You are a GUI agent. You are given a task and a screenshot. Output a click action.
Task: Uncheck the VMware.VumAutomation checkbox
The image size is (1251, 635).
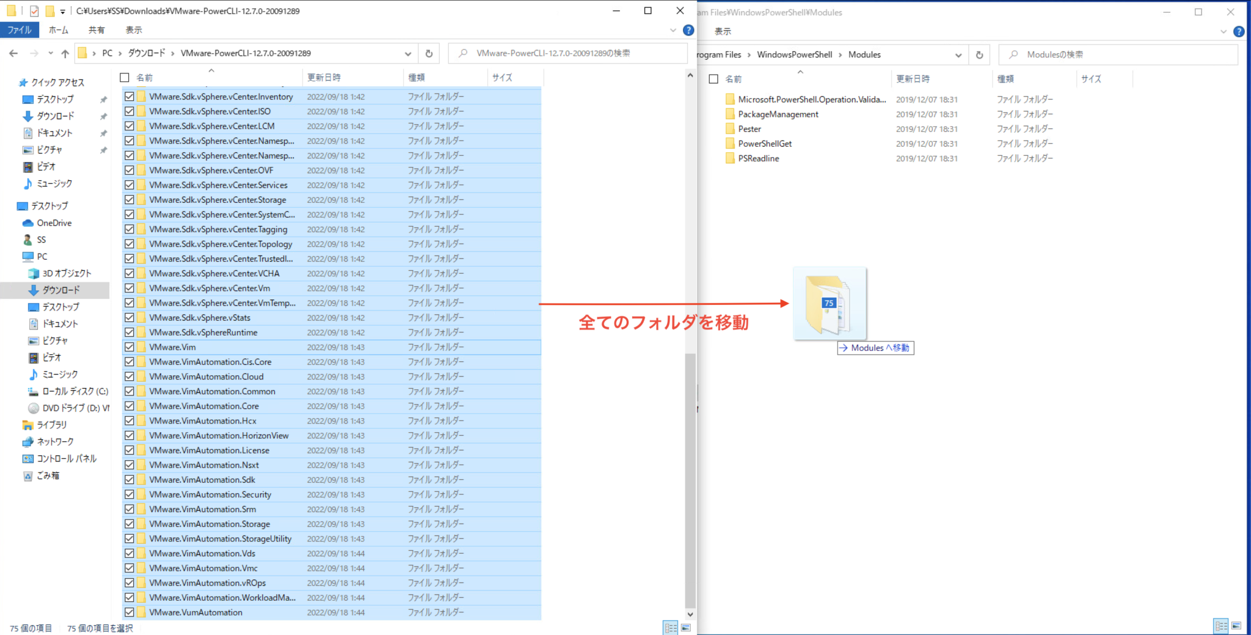[x=129, y=612]
